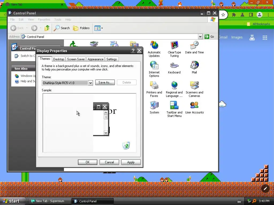Click the Search toolbar button
Viewport: 274px width, 205px height.
point(62,28)
